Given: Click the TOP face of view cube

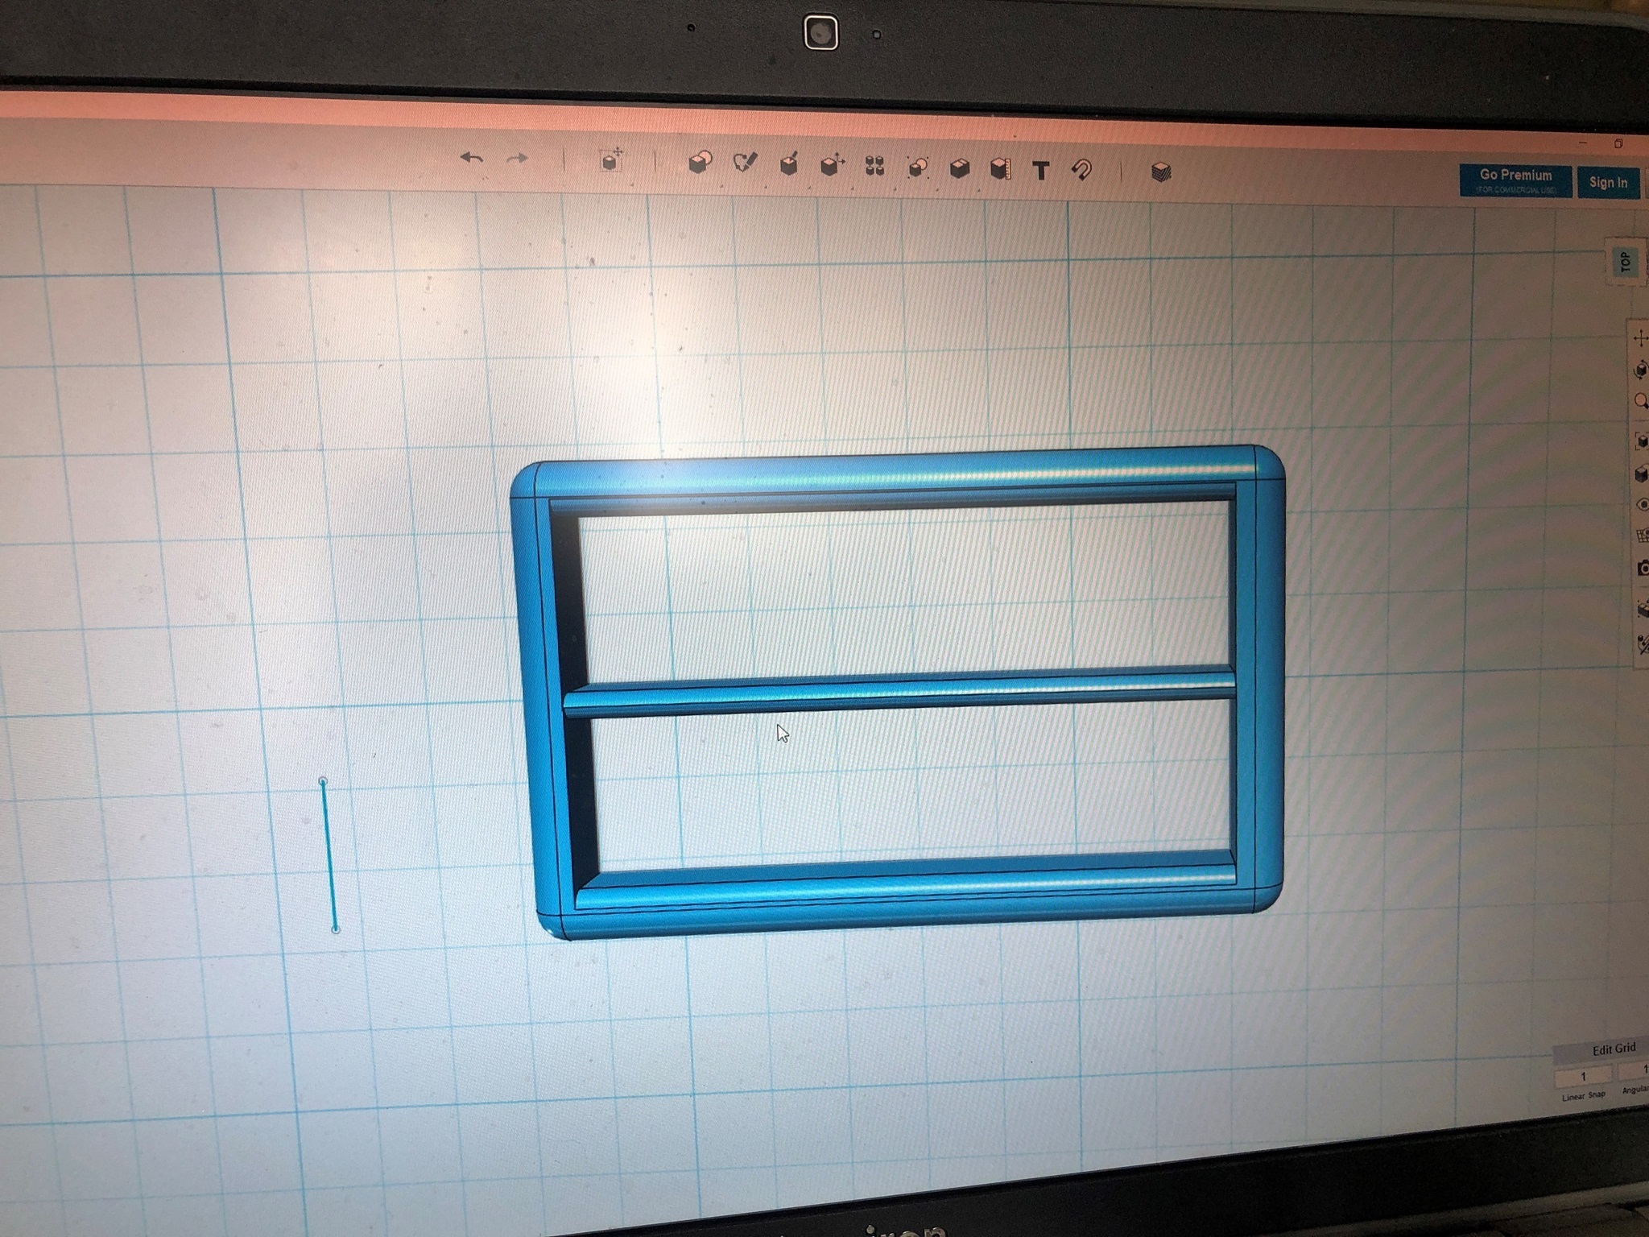Looking at the screenshot, I should (1626, 263).
